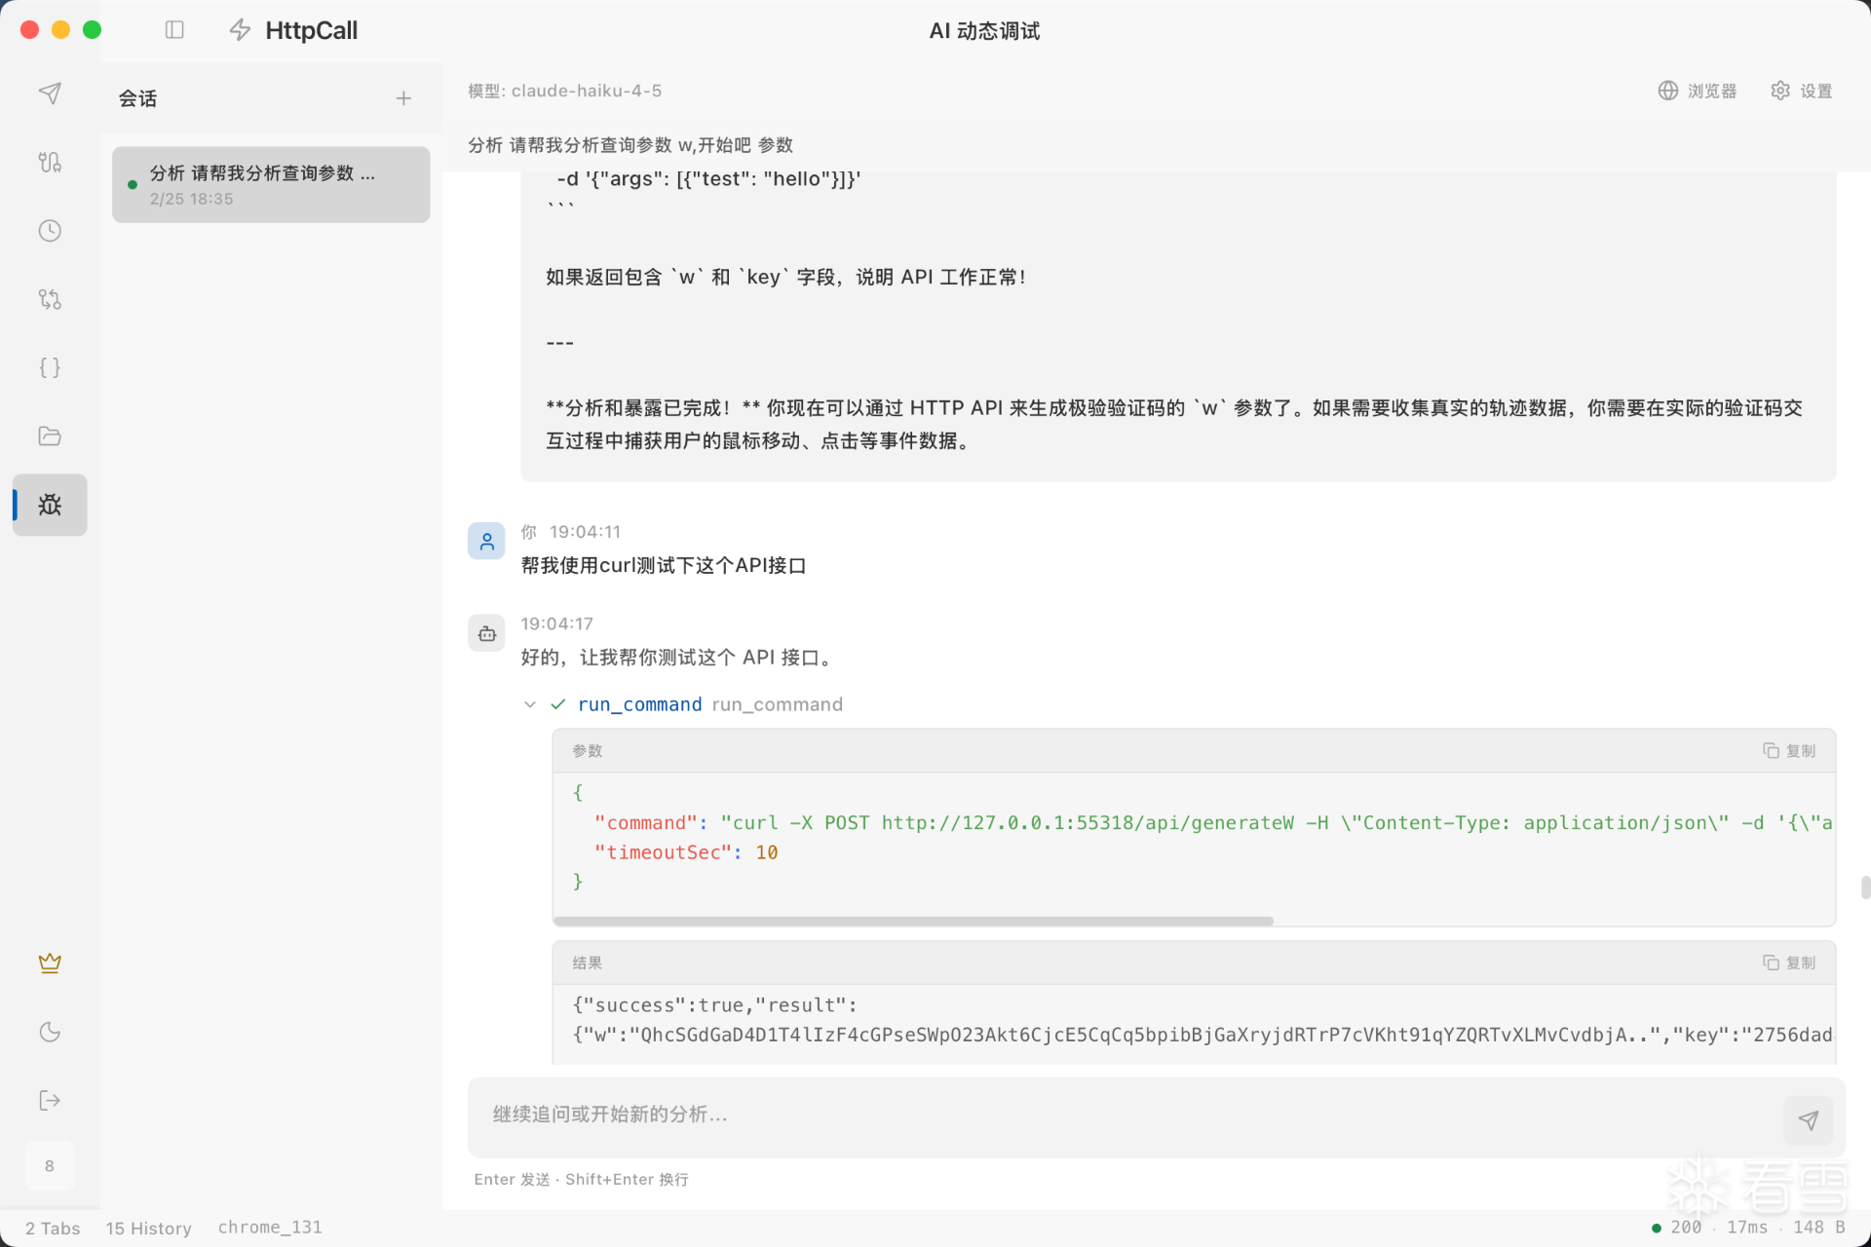
Task: Toggle dark mode with the moon icon
Action: [x=49, y=1032]
